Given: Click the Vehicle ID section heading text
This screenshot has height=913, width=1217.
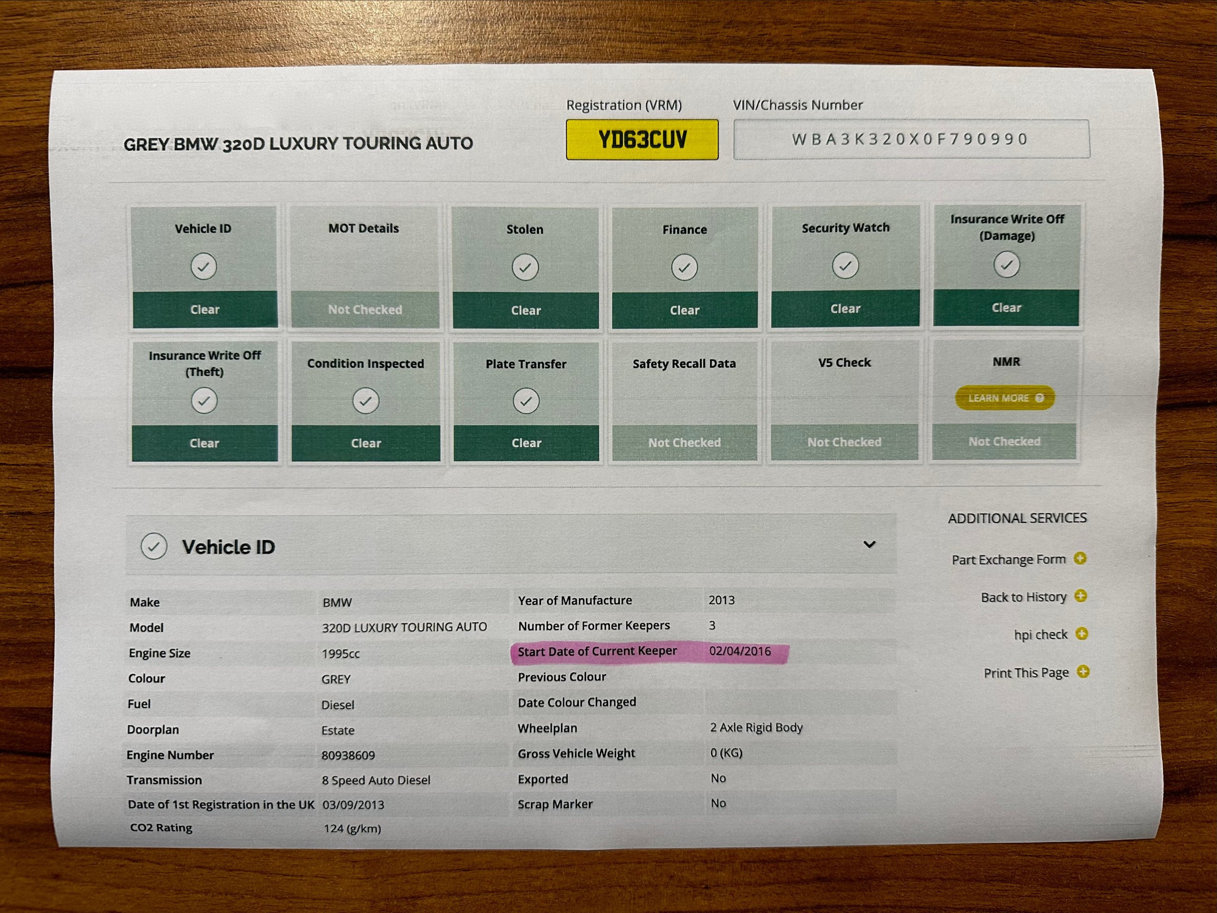Looking at the screenshot, I should [x=228, y=547].
